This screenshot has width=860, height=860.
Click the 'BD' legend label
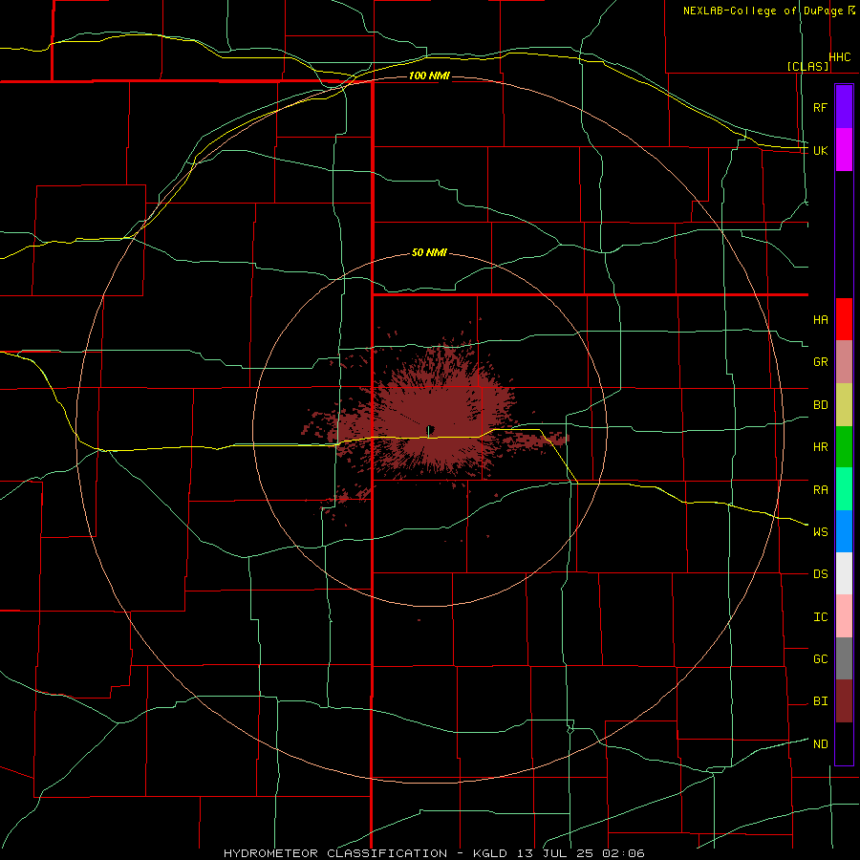821,405
